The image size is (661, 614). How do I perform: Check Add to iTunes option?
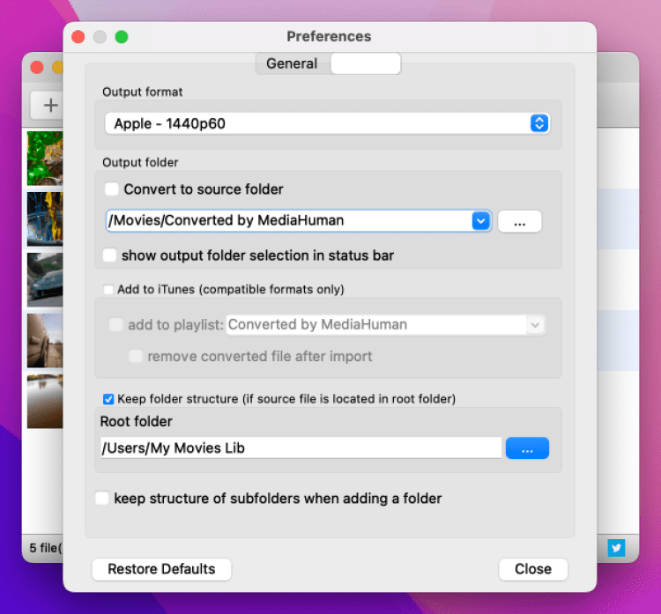108,290
